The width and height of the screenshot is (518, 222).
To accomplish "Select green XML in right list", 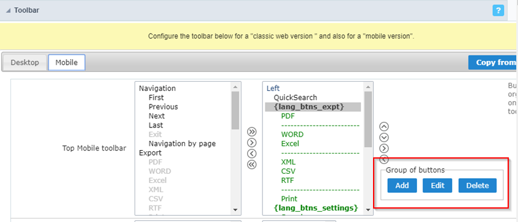I will (289, 162).
